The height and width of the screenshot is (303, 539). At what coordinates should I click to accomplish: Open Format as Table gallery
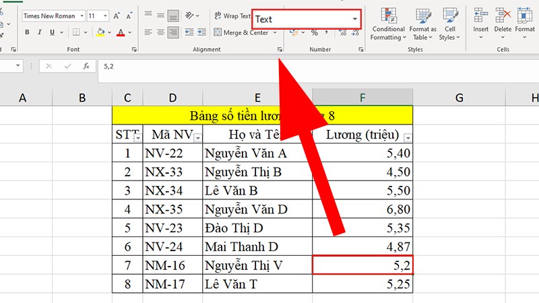tap(423, 24)
